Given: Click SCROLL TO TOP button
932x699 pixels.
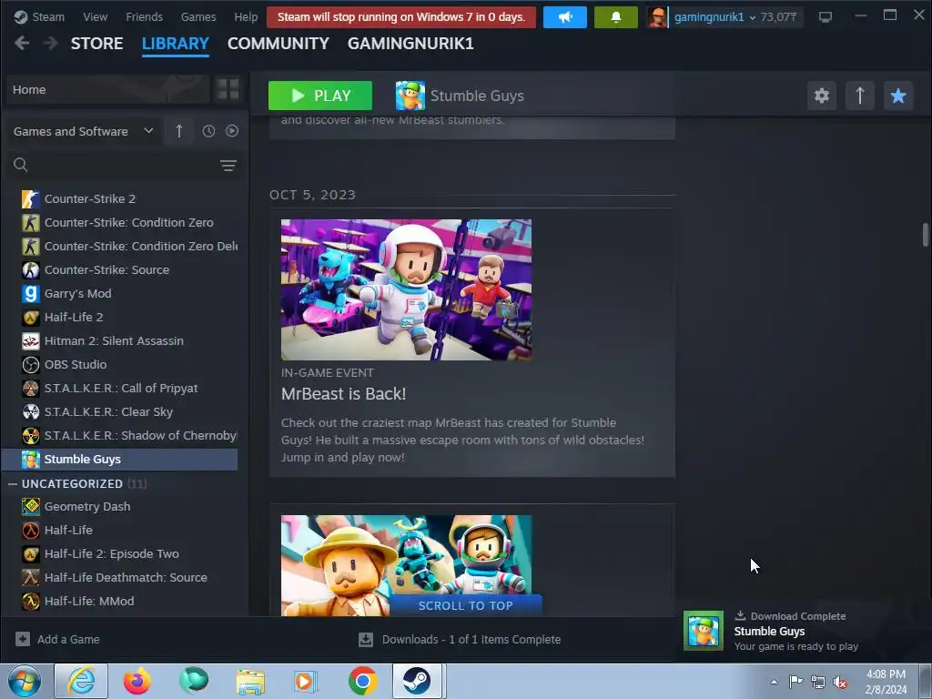Looking at the screenshot, I should point(465,605).
